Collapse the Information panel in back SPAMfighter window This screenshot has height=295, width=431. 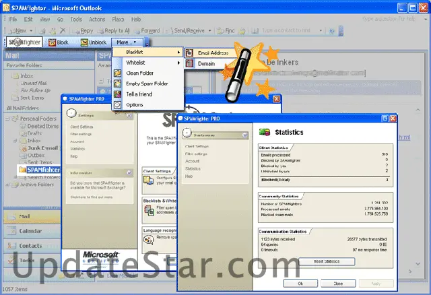(129, 172)
